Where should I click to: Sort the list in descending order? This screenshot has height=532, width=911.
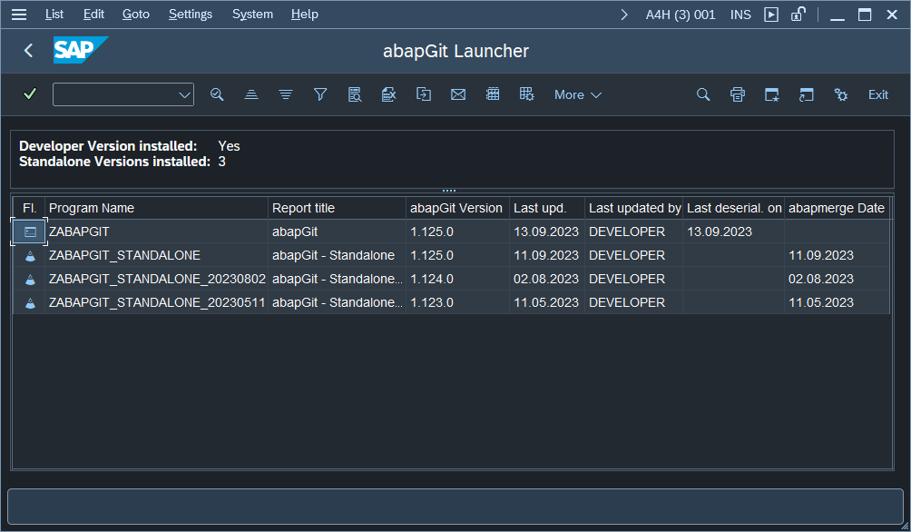286,94
